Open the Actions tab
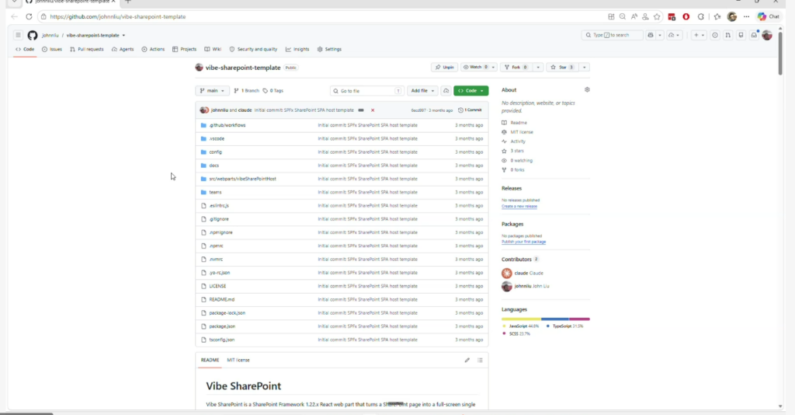The width and height of the screenshot is (795, 415). coord(153,49)
